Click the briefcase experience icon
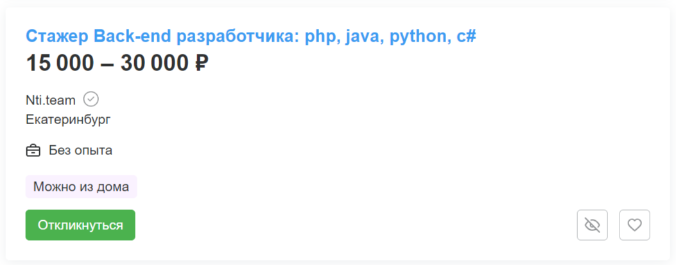This screenshot has width=676, height=265. tap(33, 150)
